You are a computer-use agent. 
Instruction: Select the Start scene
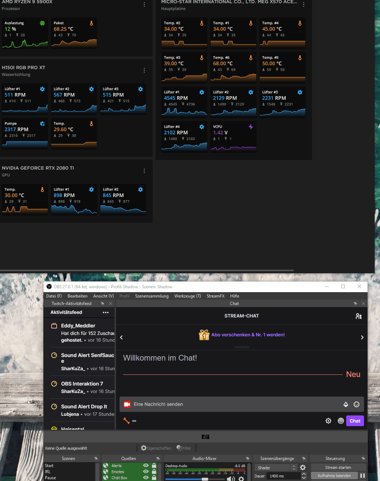(49, 466)
